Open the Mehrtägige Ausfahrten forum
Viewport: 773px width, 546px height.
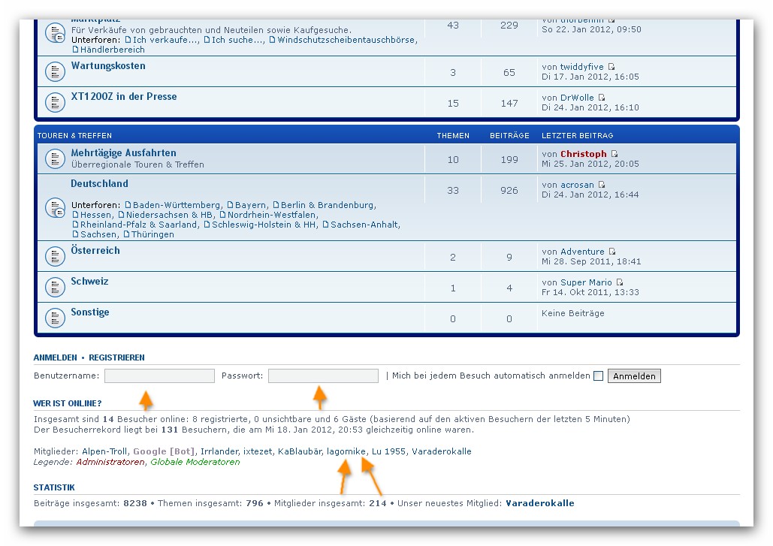(123, 152)
